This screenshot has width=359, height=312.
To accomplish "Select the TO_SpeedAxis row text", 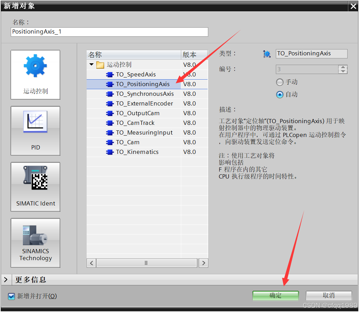I will pos(136,74).
